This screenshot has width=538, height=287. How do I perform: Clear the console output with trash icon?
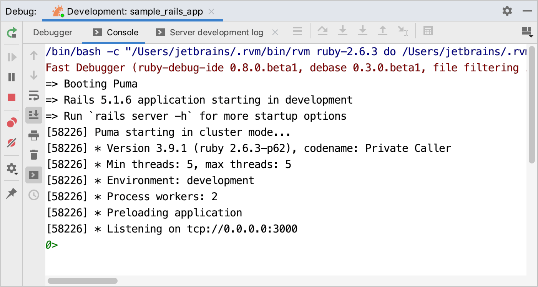tap(34, 154)
